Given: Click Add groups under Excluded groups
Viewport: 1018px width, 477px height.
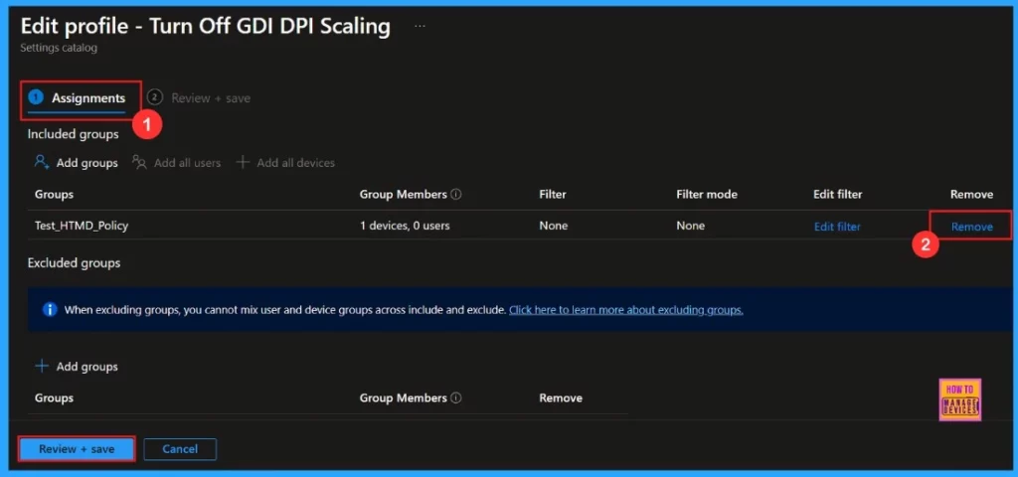Looking at the screenshot, I should (x=87, y=367).
